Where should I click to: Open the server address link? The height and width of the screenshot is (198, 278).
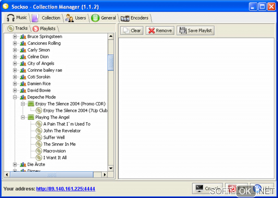coord(66,189)
